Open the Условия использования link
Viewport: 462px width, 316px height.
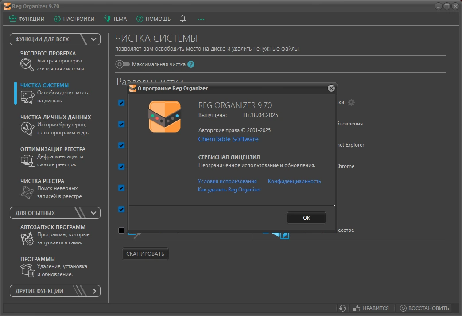(x=227, y=181)
